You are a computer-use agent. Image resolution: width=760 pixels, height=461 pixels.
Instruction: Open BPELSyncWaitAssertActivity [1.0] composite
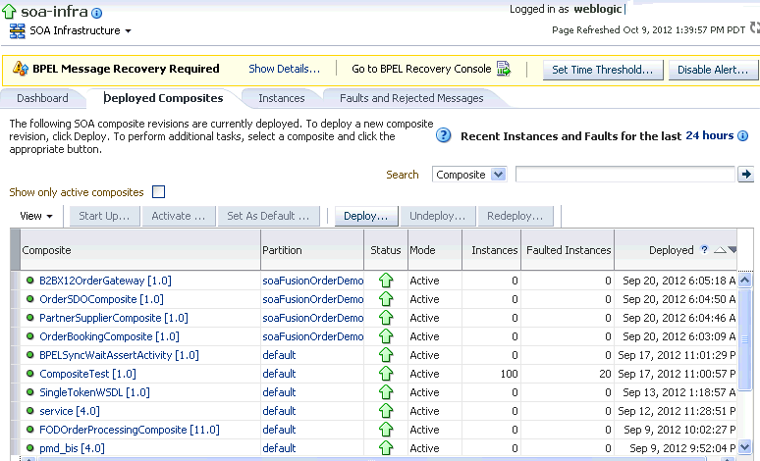coord(119,355)
